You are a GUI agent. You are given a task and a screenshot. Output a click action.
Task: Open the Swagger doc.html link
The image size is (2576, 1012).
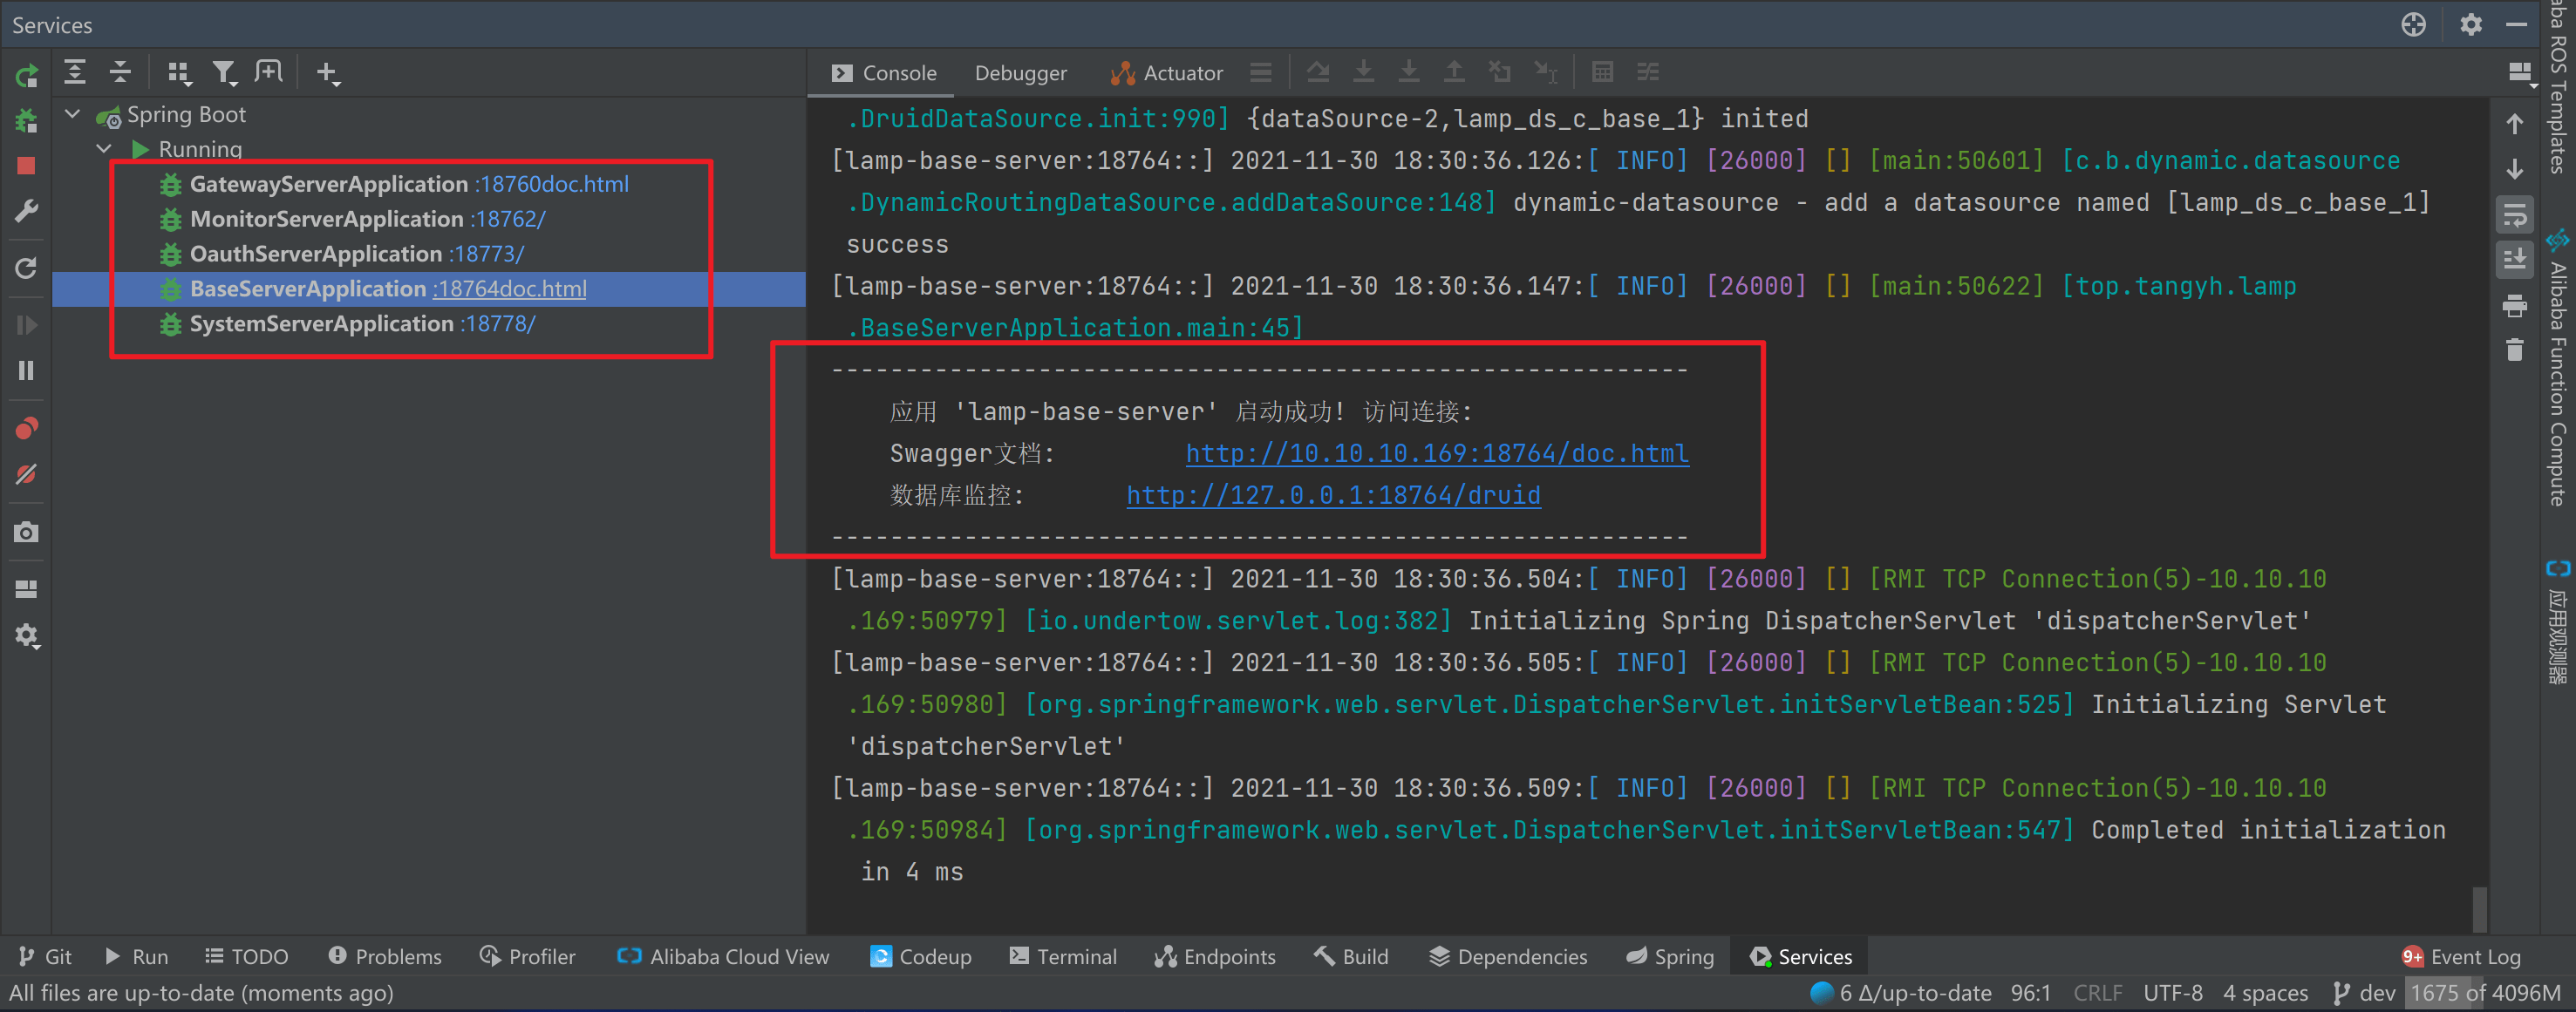tap(1436, 454)
